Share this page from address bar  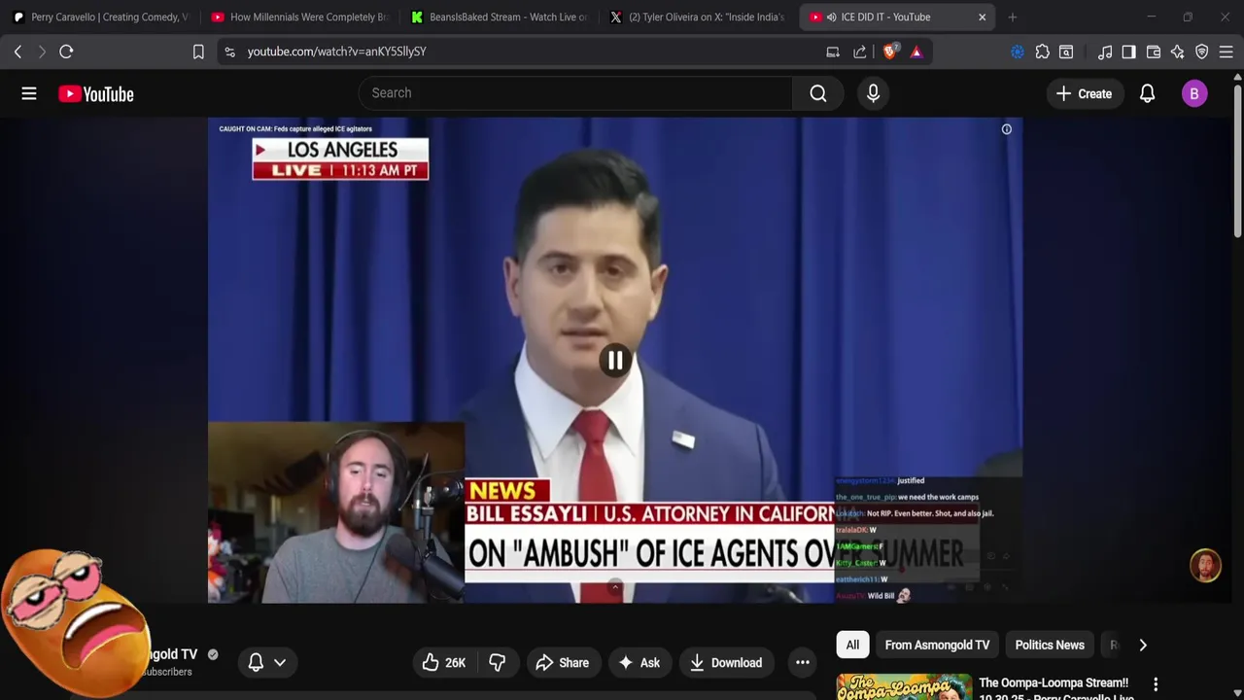(x=860, y=52)
